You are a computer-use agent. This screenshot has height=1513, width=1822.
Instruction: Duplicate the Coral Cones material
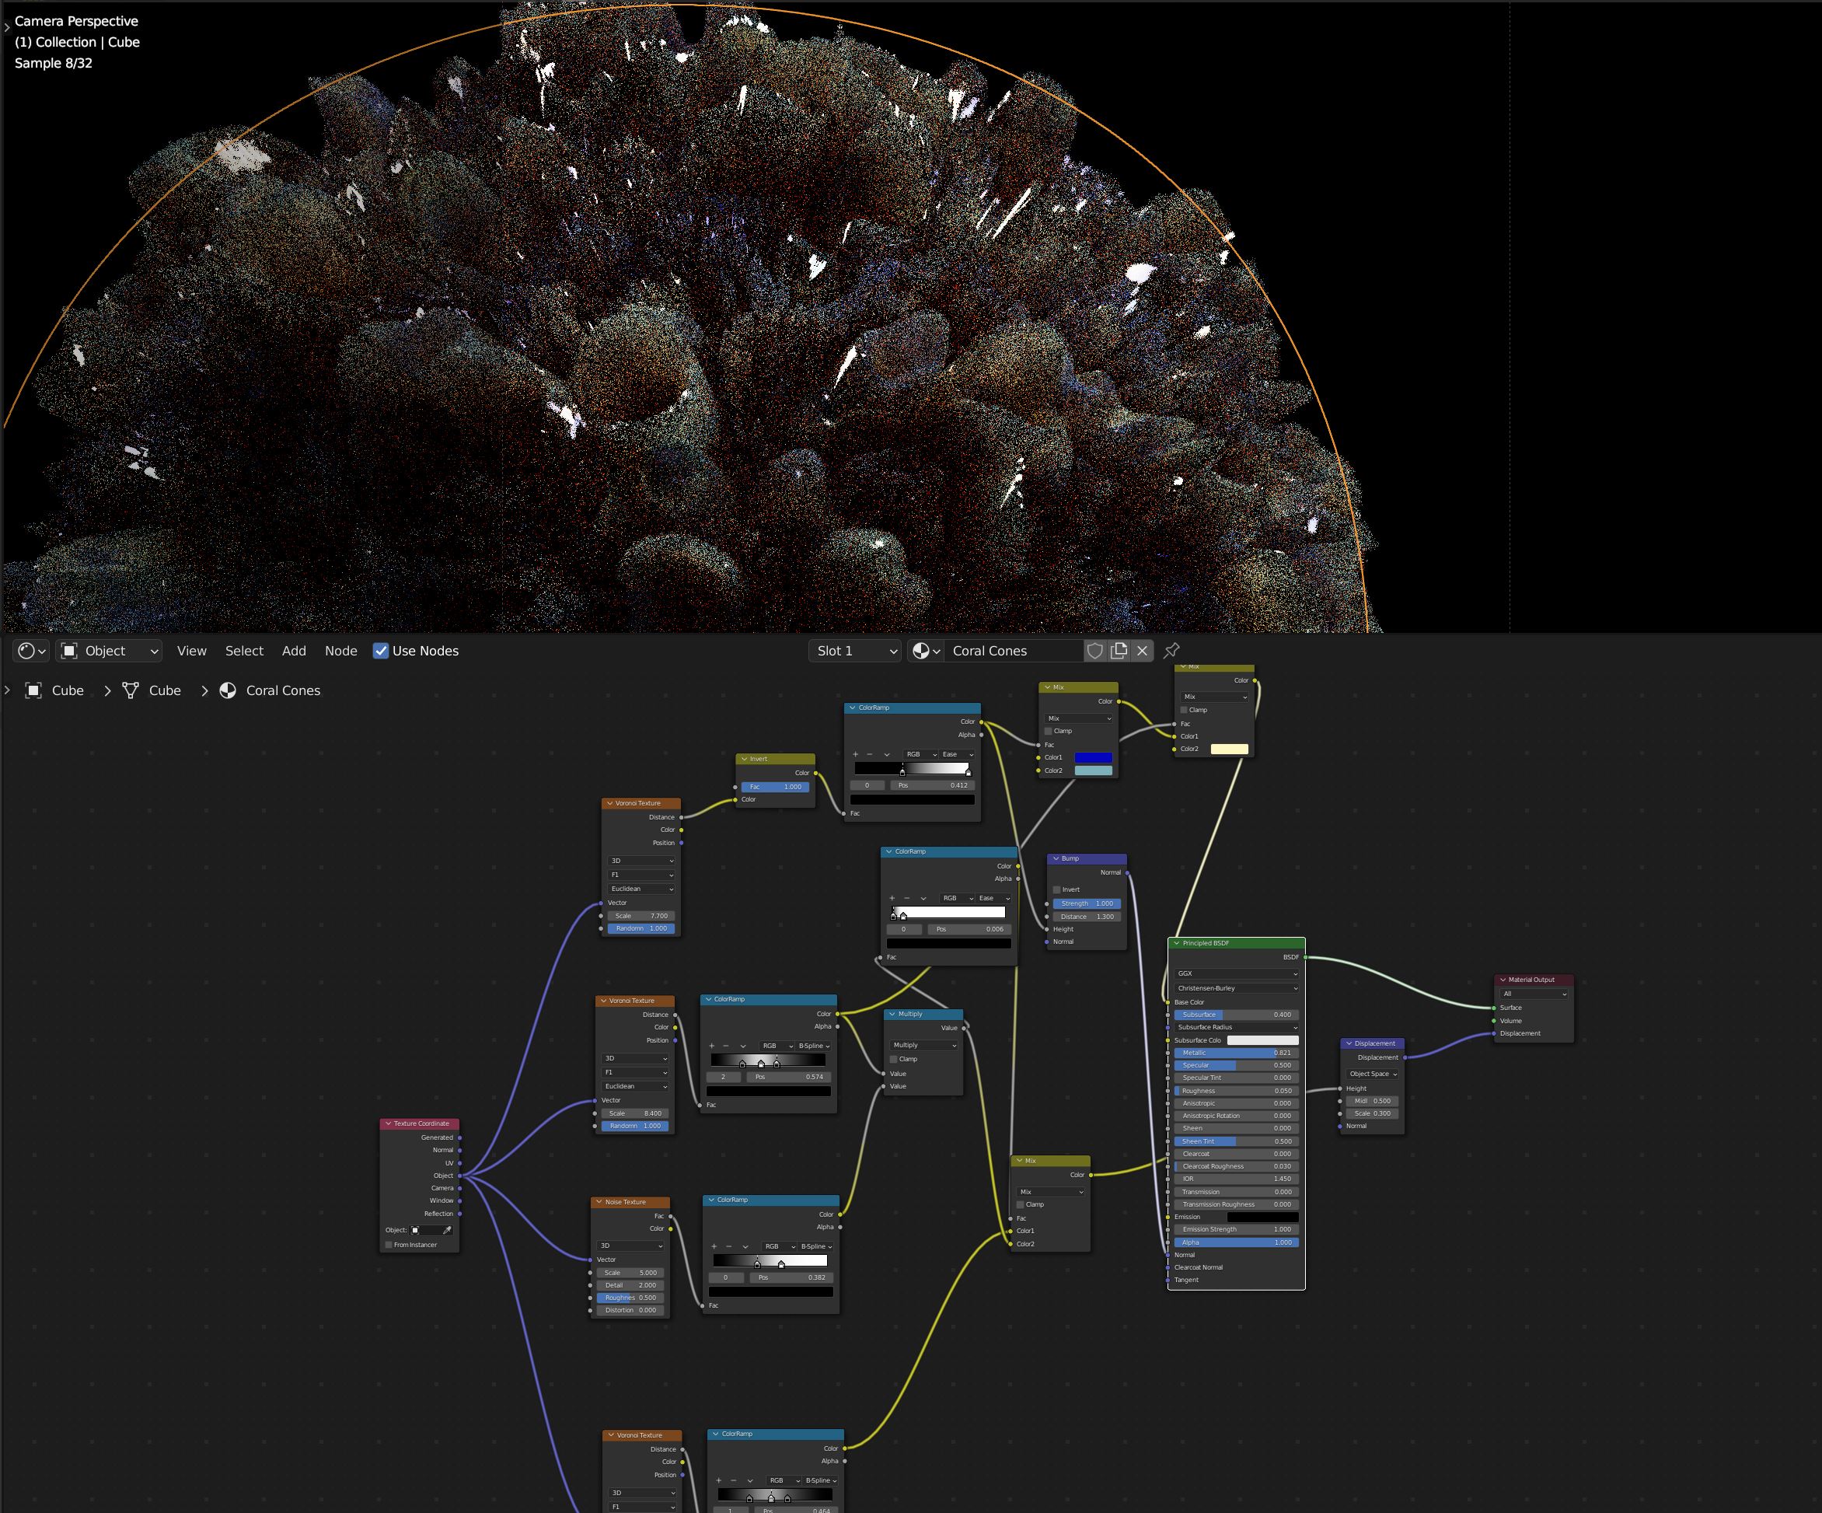(1119, 651)
